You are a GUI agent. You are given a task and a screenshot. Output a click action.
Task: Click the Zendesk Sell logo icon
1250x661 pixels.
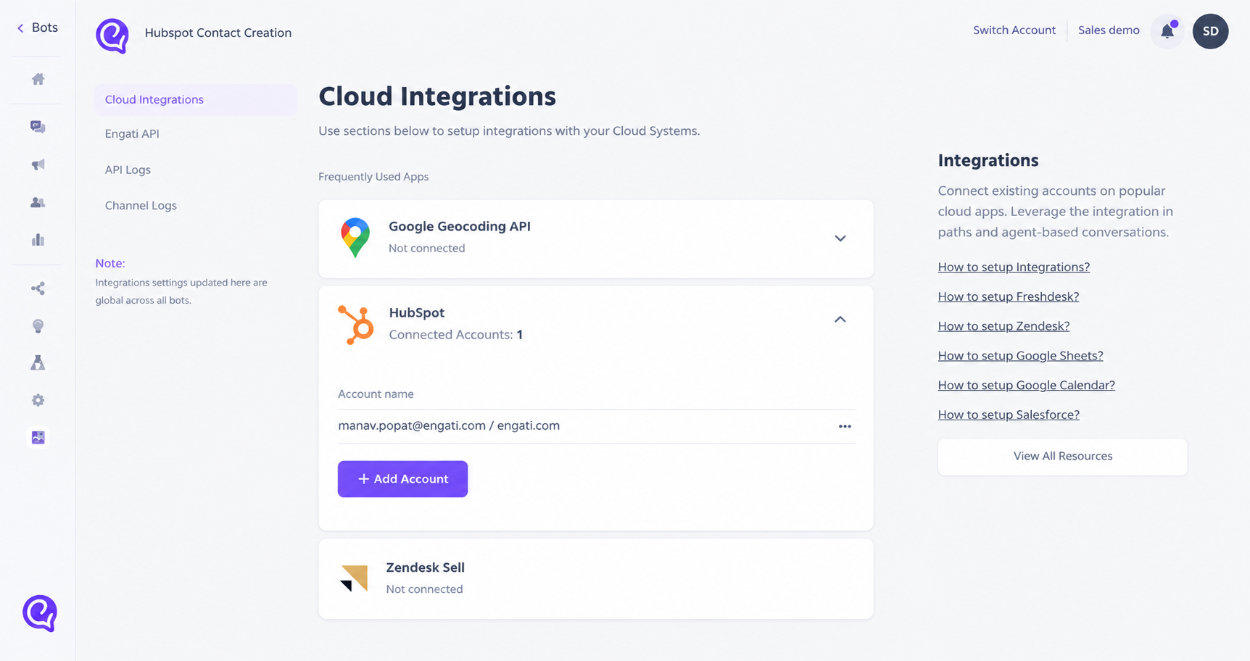click(x=355, y=578)
